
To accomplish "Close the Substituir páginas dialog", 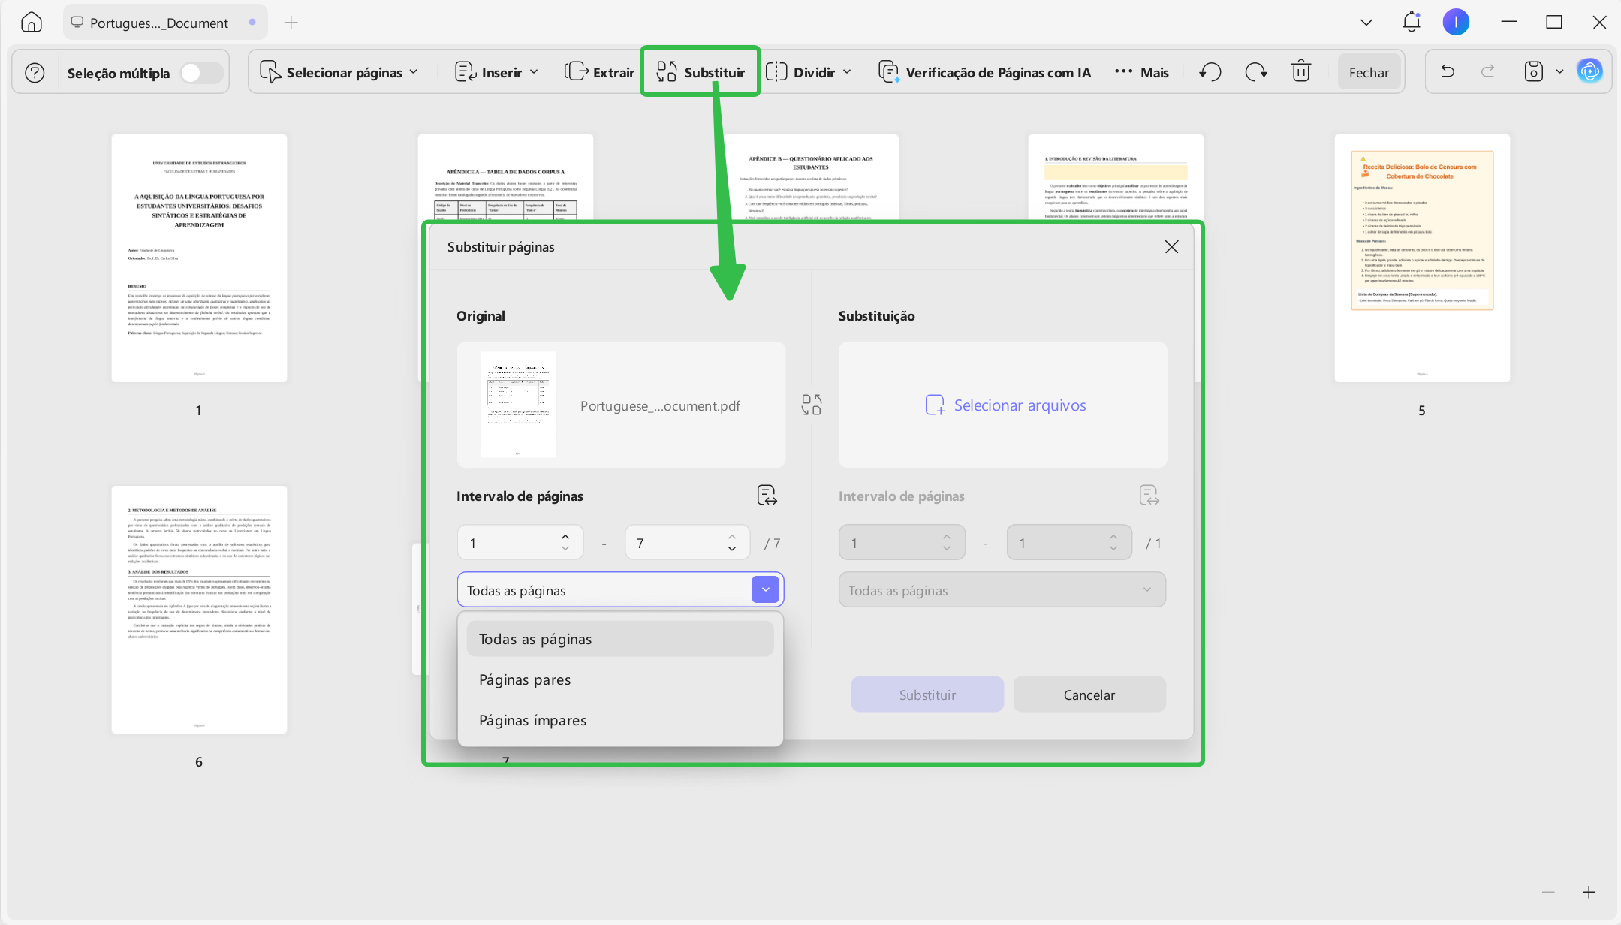I will pyautogui.click(x=1171, y=247).
